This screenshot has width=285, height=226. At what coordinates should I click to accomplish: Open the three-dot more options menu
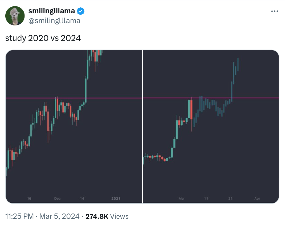pos(274,11)
